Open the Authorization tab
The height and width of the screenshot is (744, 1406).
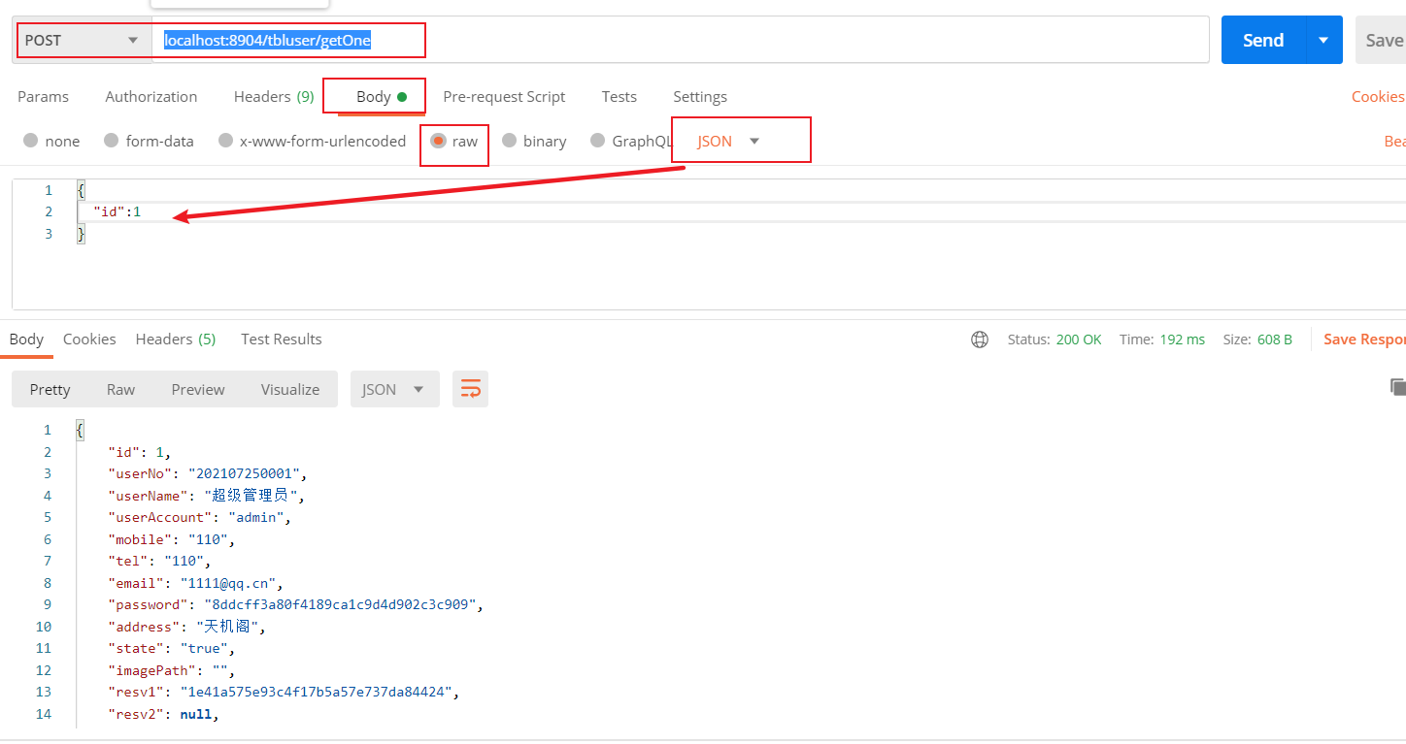[x=151, y=96]
